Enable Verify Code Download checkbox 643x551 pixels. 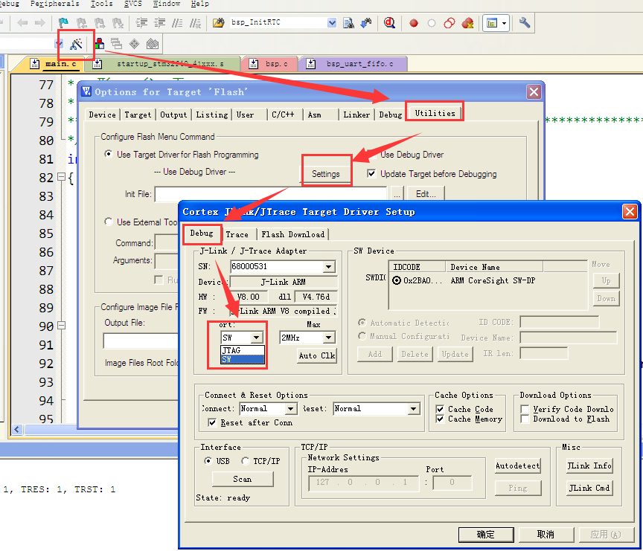pyautogui.click(x=525, y=409)
